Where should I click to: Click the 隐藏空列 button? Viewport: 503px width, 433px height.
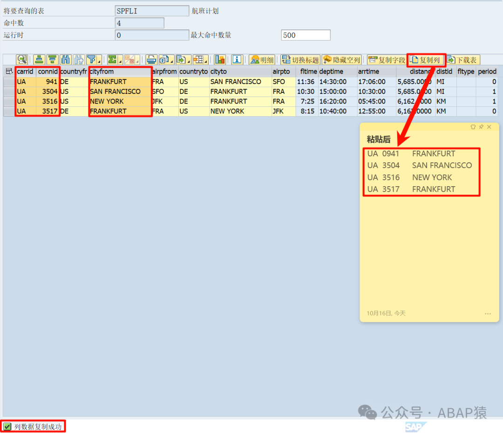[342, 60]
